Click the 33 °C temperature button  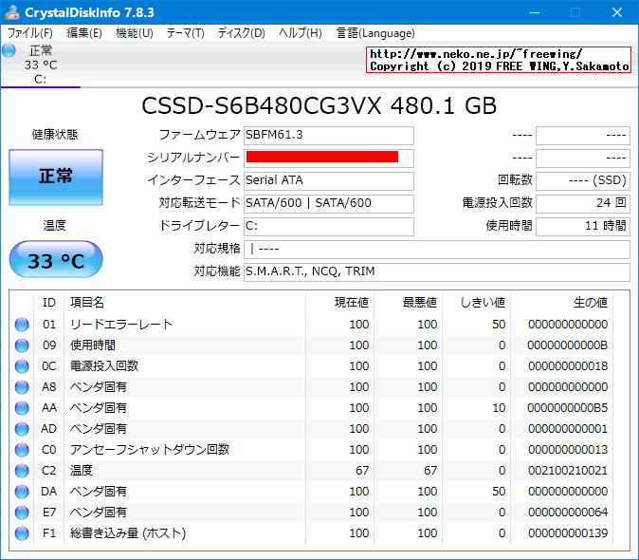56,260
